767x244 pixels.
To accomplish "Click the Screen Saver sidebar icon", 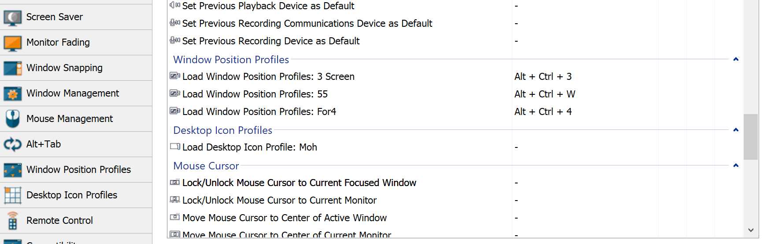I will (12, 17).
